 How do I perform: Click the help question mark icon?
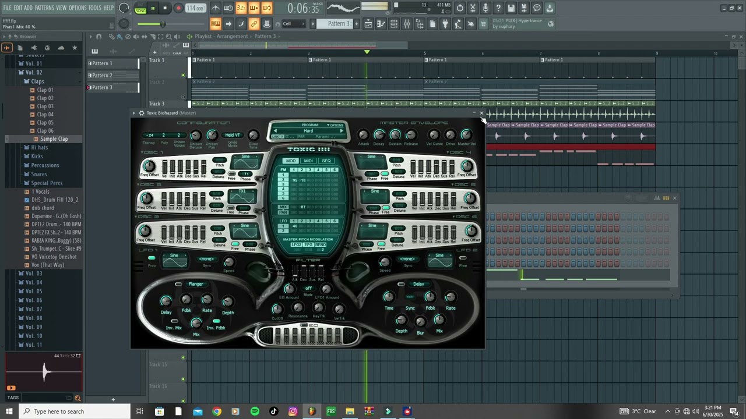tap(498, 8)
